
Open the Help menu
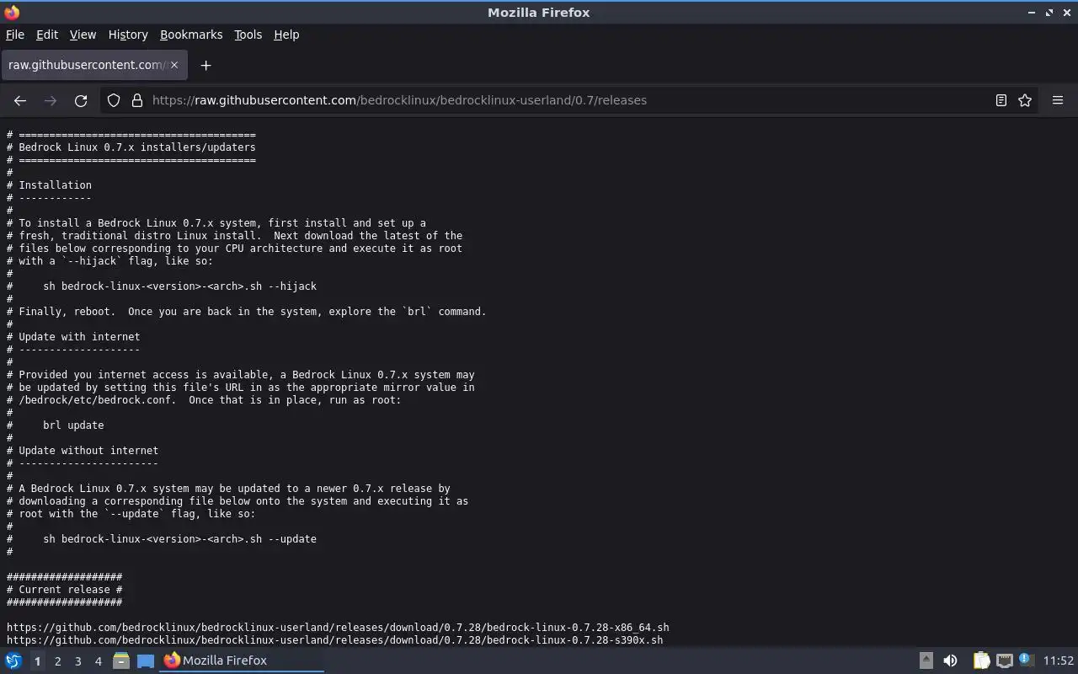point(286,35)
